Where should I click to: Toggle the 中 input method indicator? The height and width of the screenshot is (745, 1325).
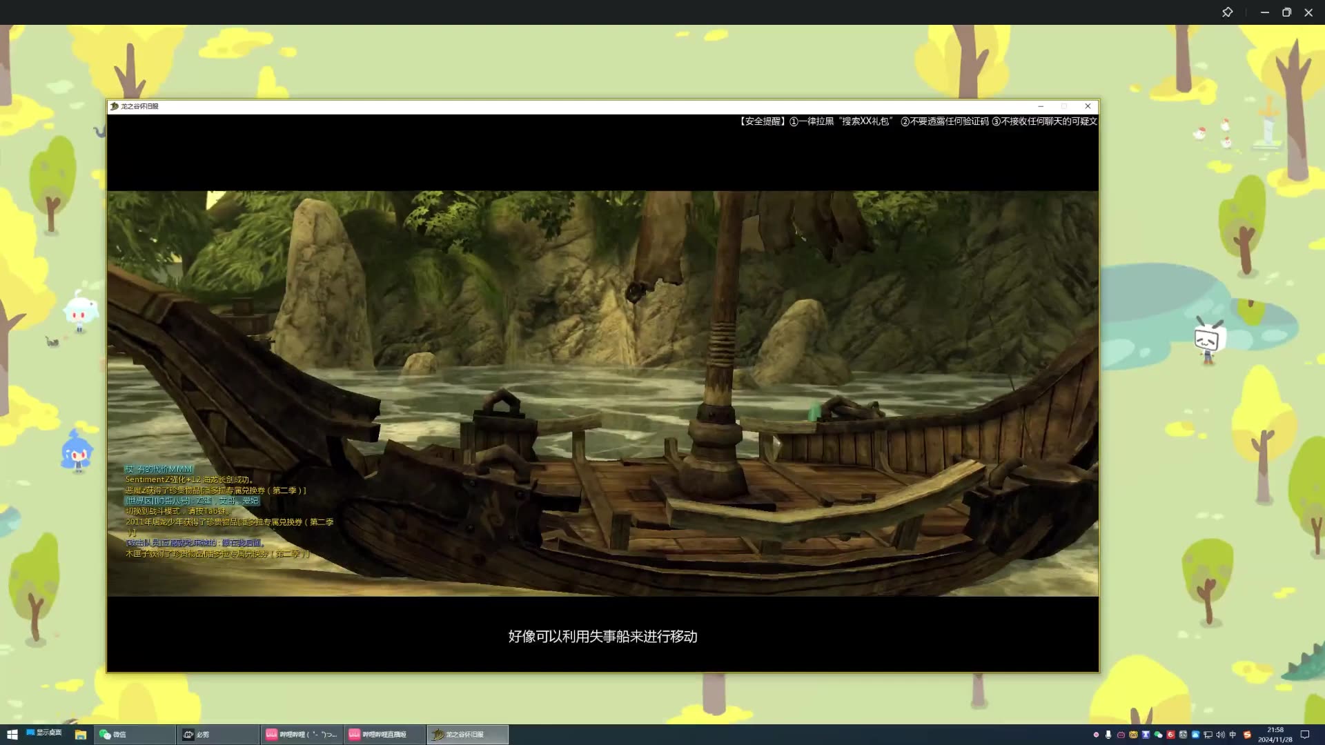(1233, 735)
